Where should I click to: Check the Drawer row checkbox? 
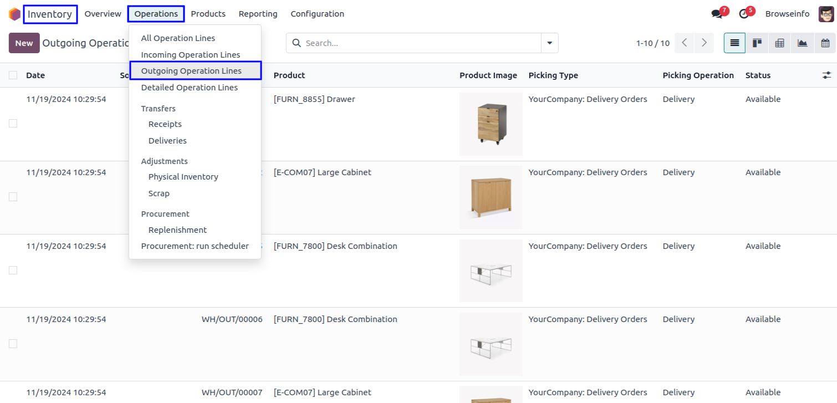click(x=13, y=124)
